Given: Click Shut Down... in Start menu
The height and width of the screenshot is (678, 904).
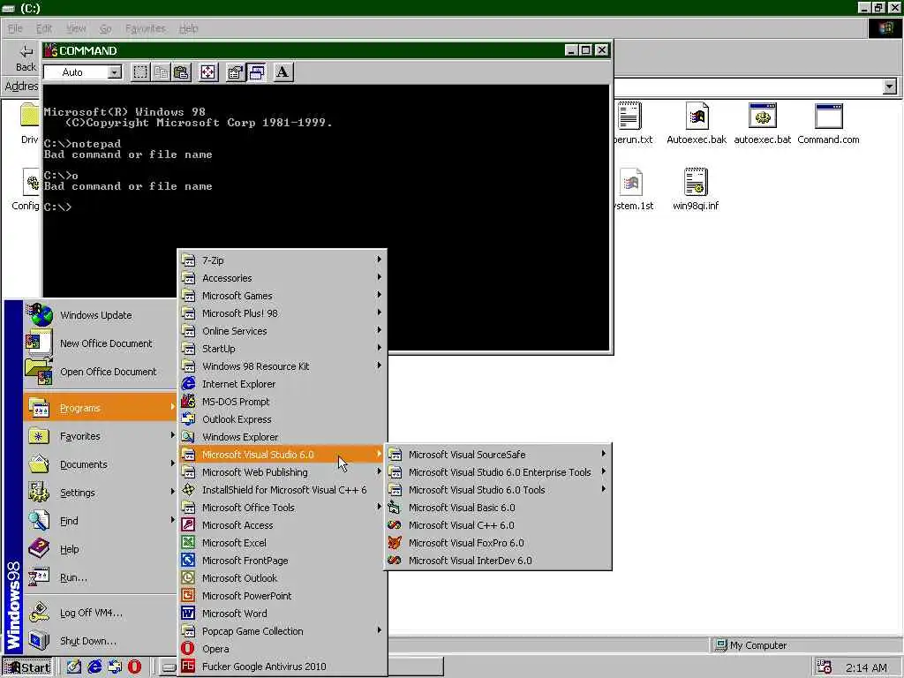Looking at the screenshot, I should point(100,641).
